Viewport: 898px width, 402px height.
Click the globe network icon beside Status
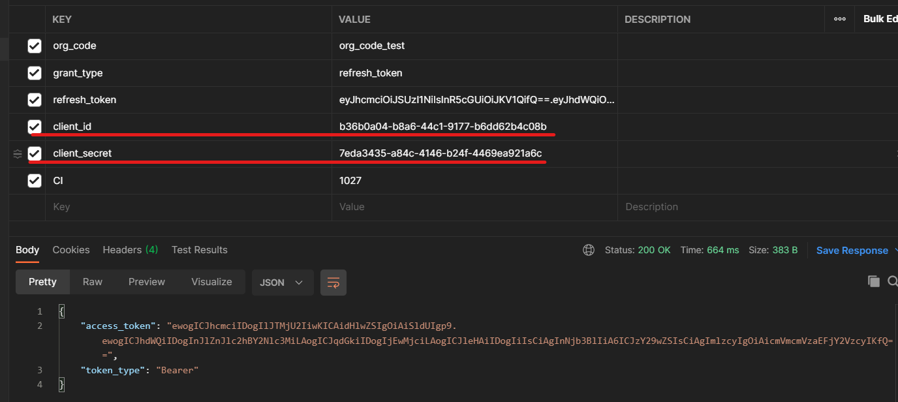point(589,250)
